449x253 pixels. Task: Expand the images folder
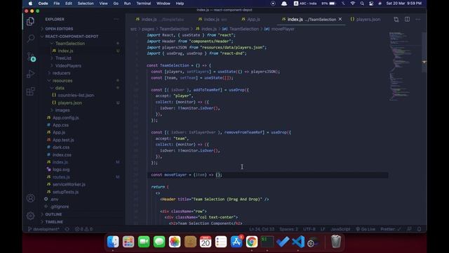point(62,110)
